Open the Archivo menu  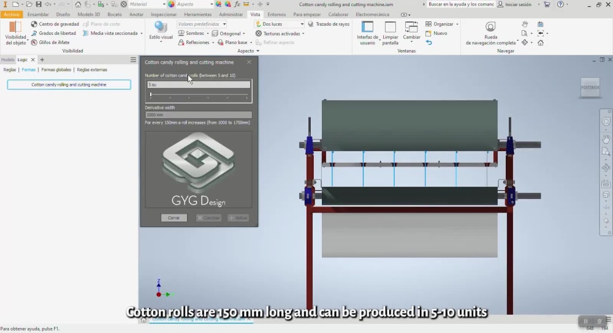(x=11, y=15)
